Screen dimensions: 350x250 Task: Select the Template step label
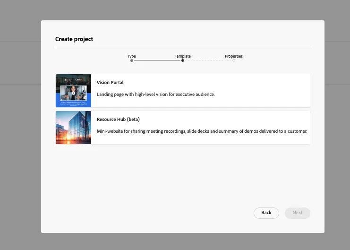(x=183, y=56)
